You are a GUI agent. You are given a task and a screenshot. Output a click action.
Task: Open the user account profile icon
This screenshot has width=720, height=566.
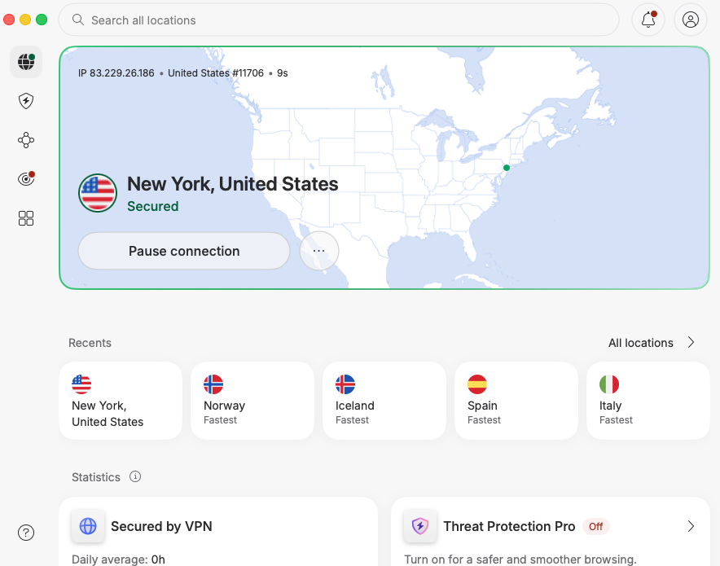pyautogui.click(x=690, y=20)
